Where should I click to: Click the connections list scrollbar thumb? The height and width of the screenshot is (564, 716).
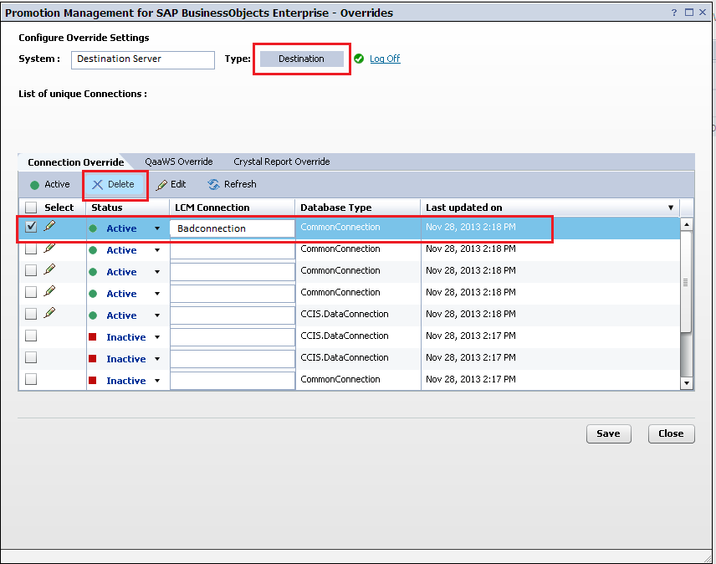point(686,282)
